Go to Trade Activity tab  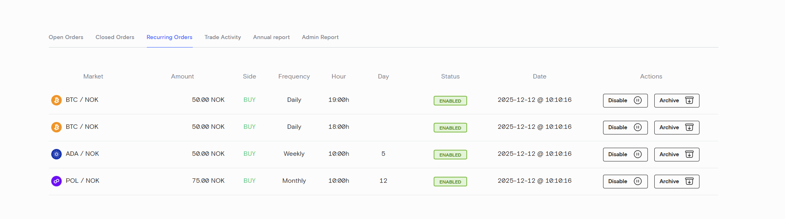point(223,37)
